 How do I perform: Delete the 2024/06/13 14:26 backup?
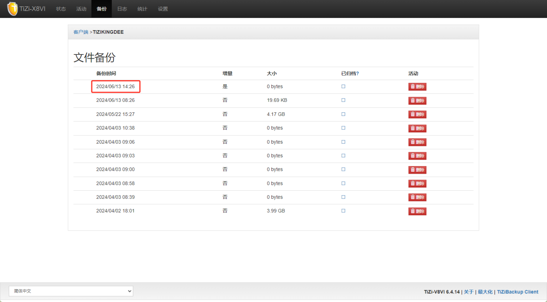tap(417, 87)
